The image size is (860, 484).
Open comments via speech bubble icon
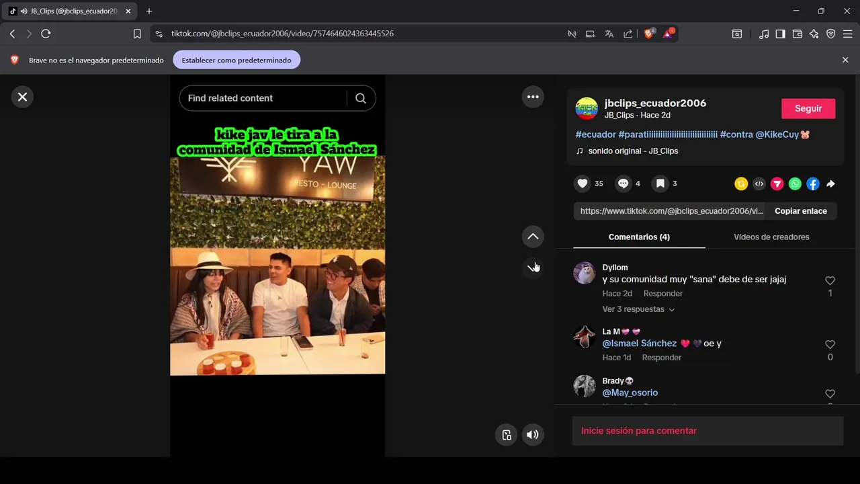click(623, 184)
